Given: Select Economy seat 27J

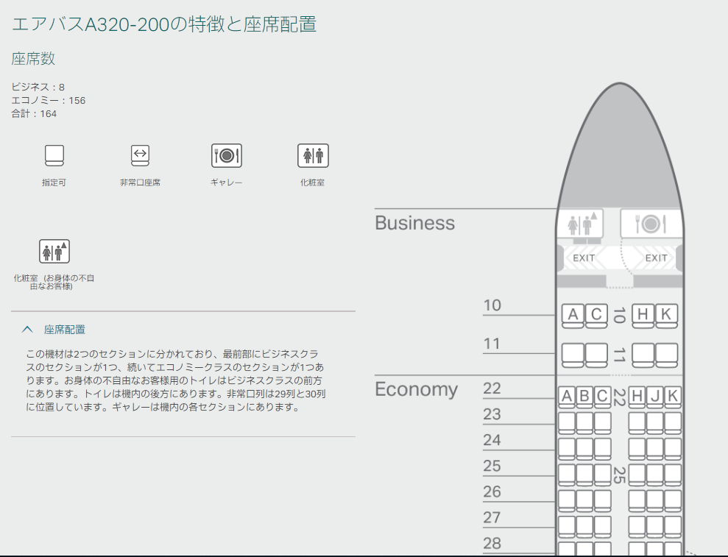Looking at the screenshot, I should (655, 527).
